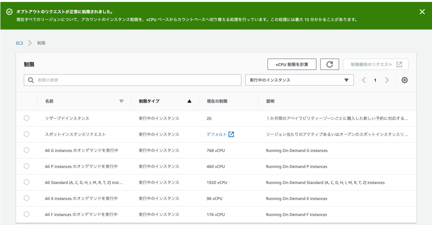Screen dimensions: 432x225
Task: Click Running On-Demand X instances description
Action: [x=297, y=198]
